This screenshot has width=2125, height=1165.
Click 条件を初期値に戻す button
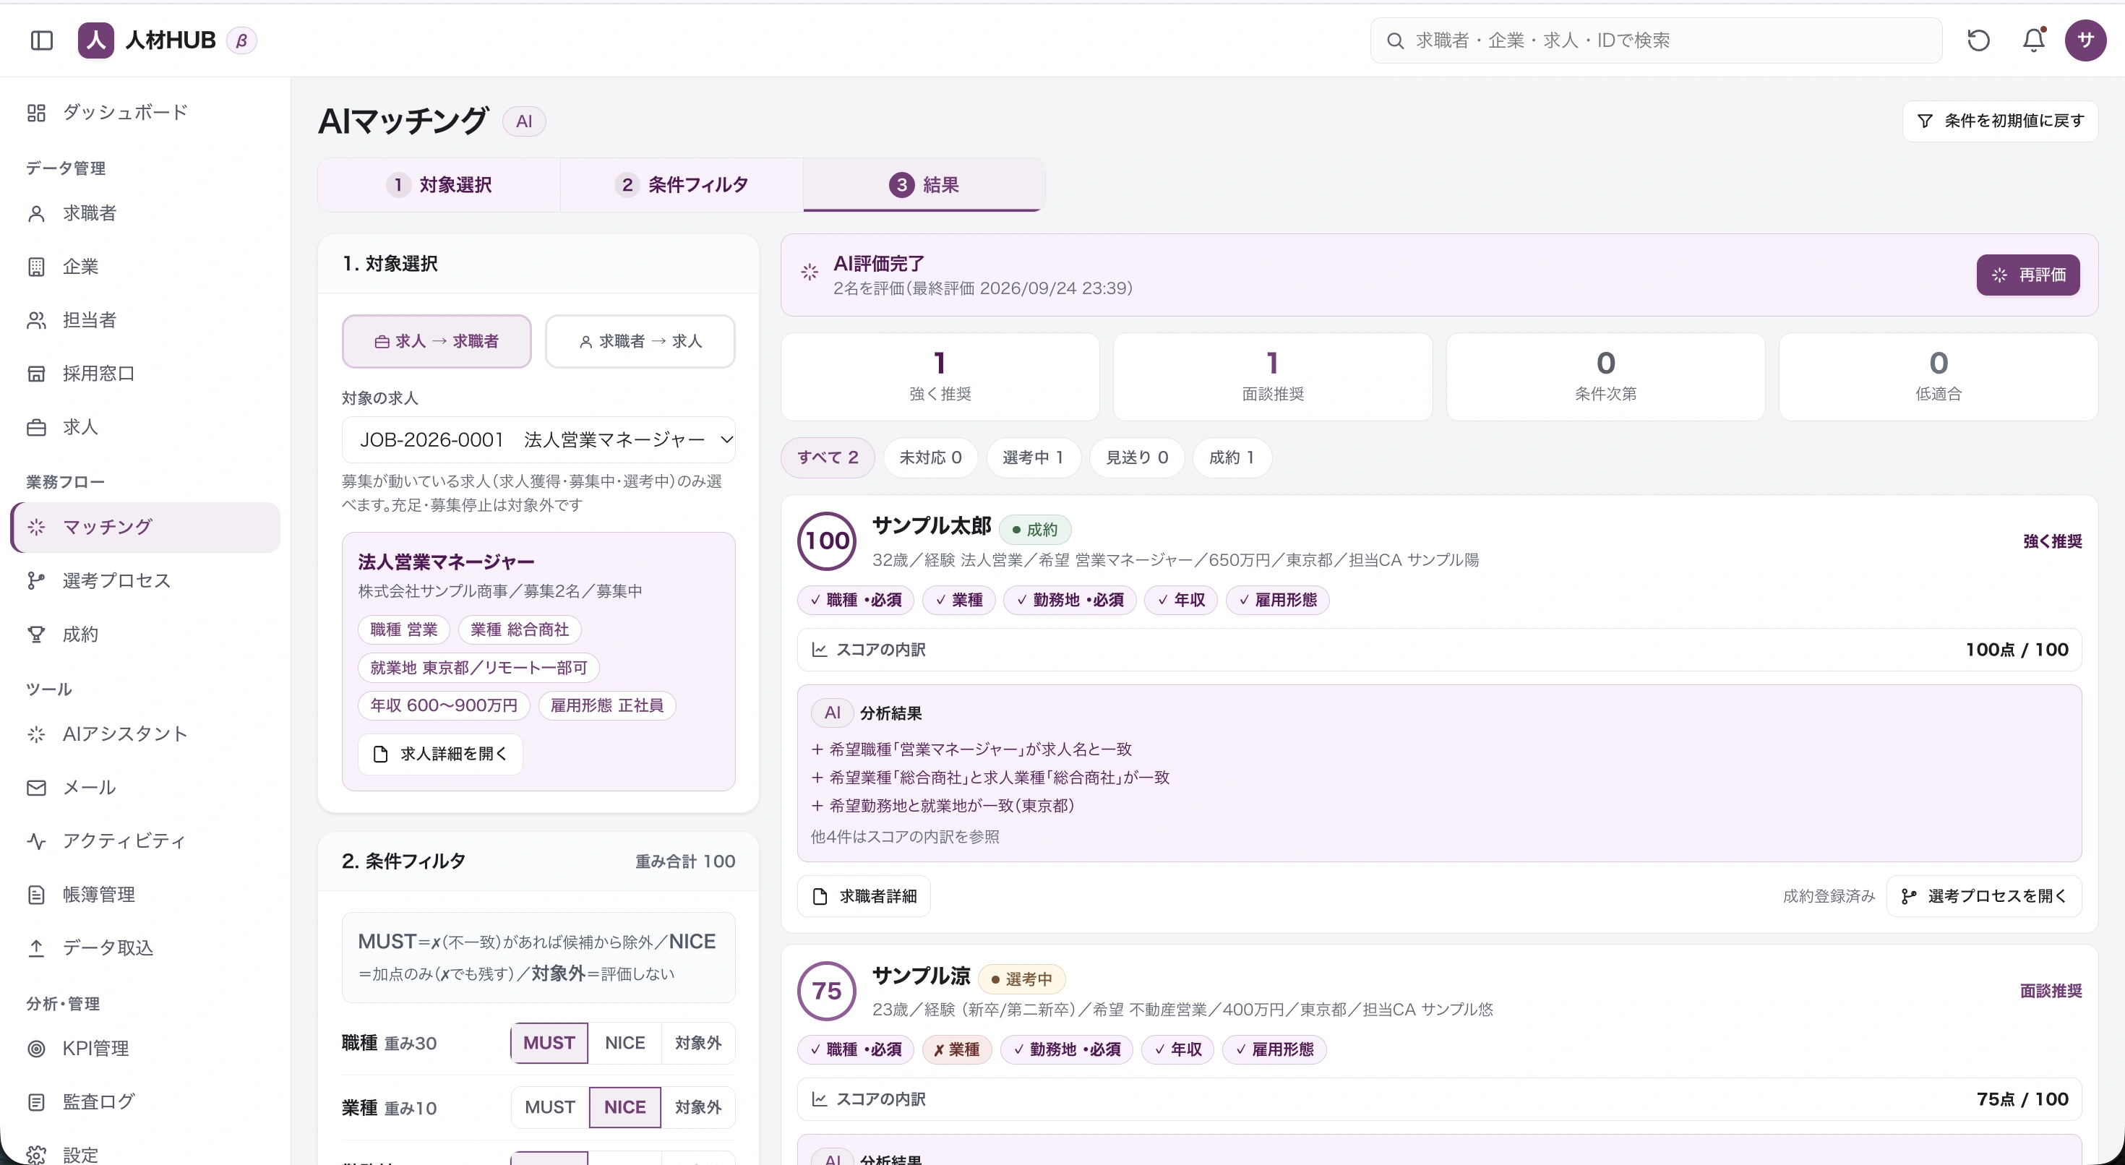pos(2000,121)
